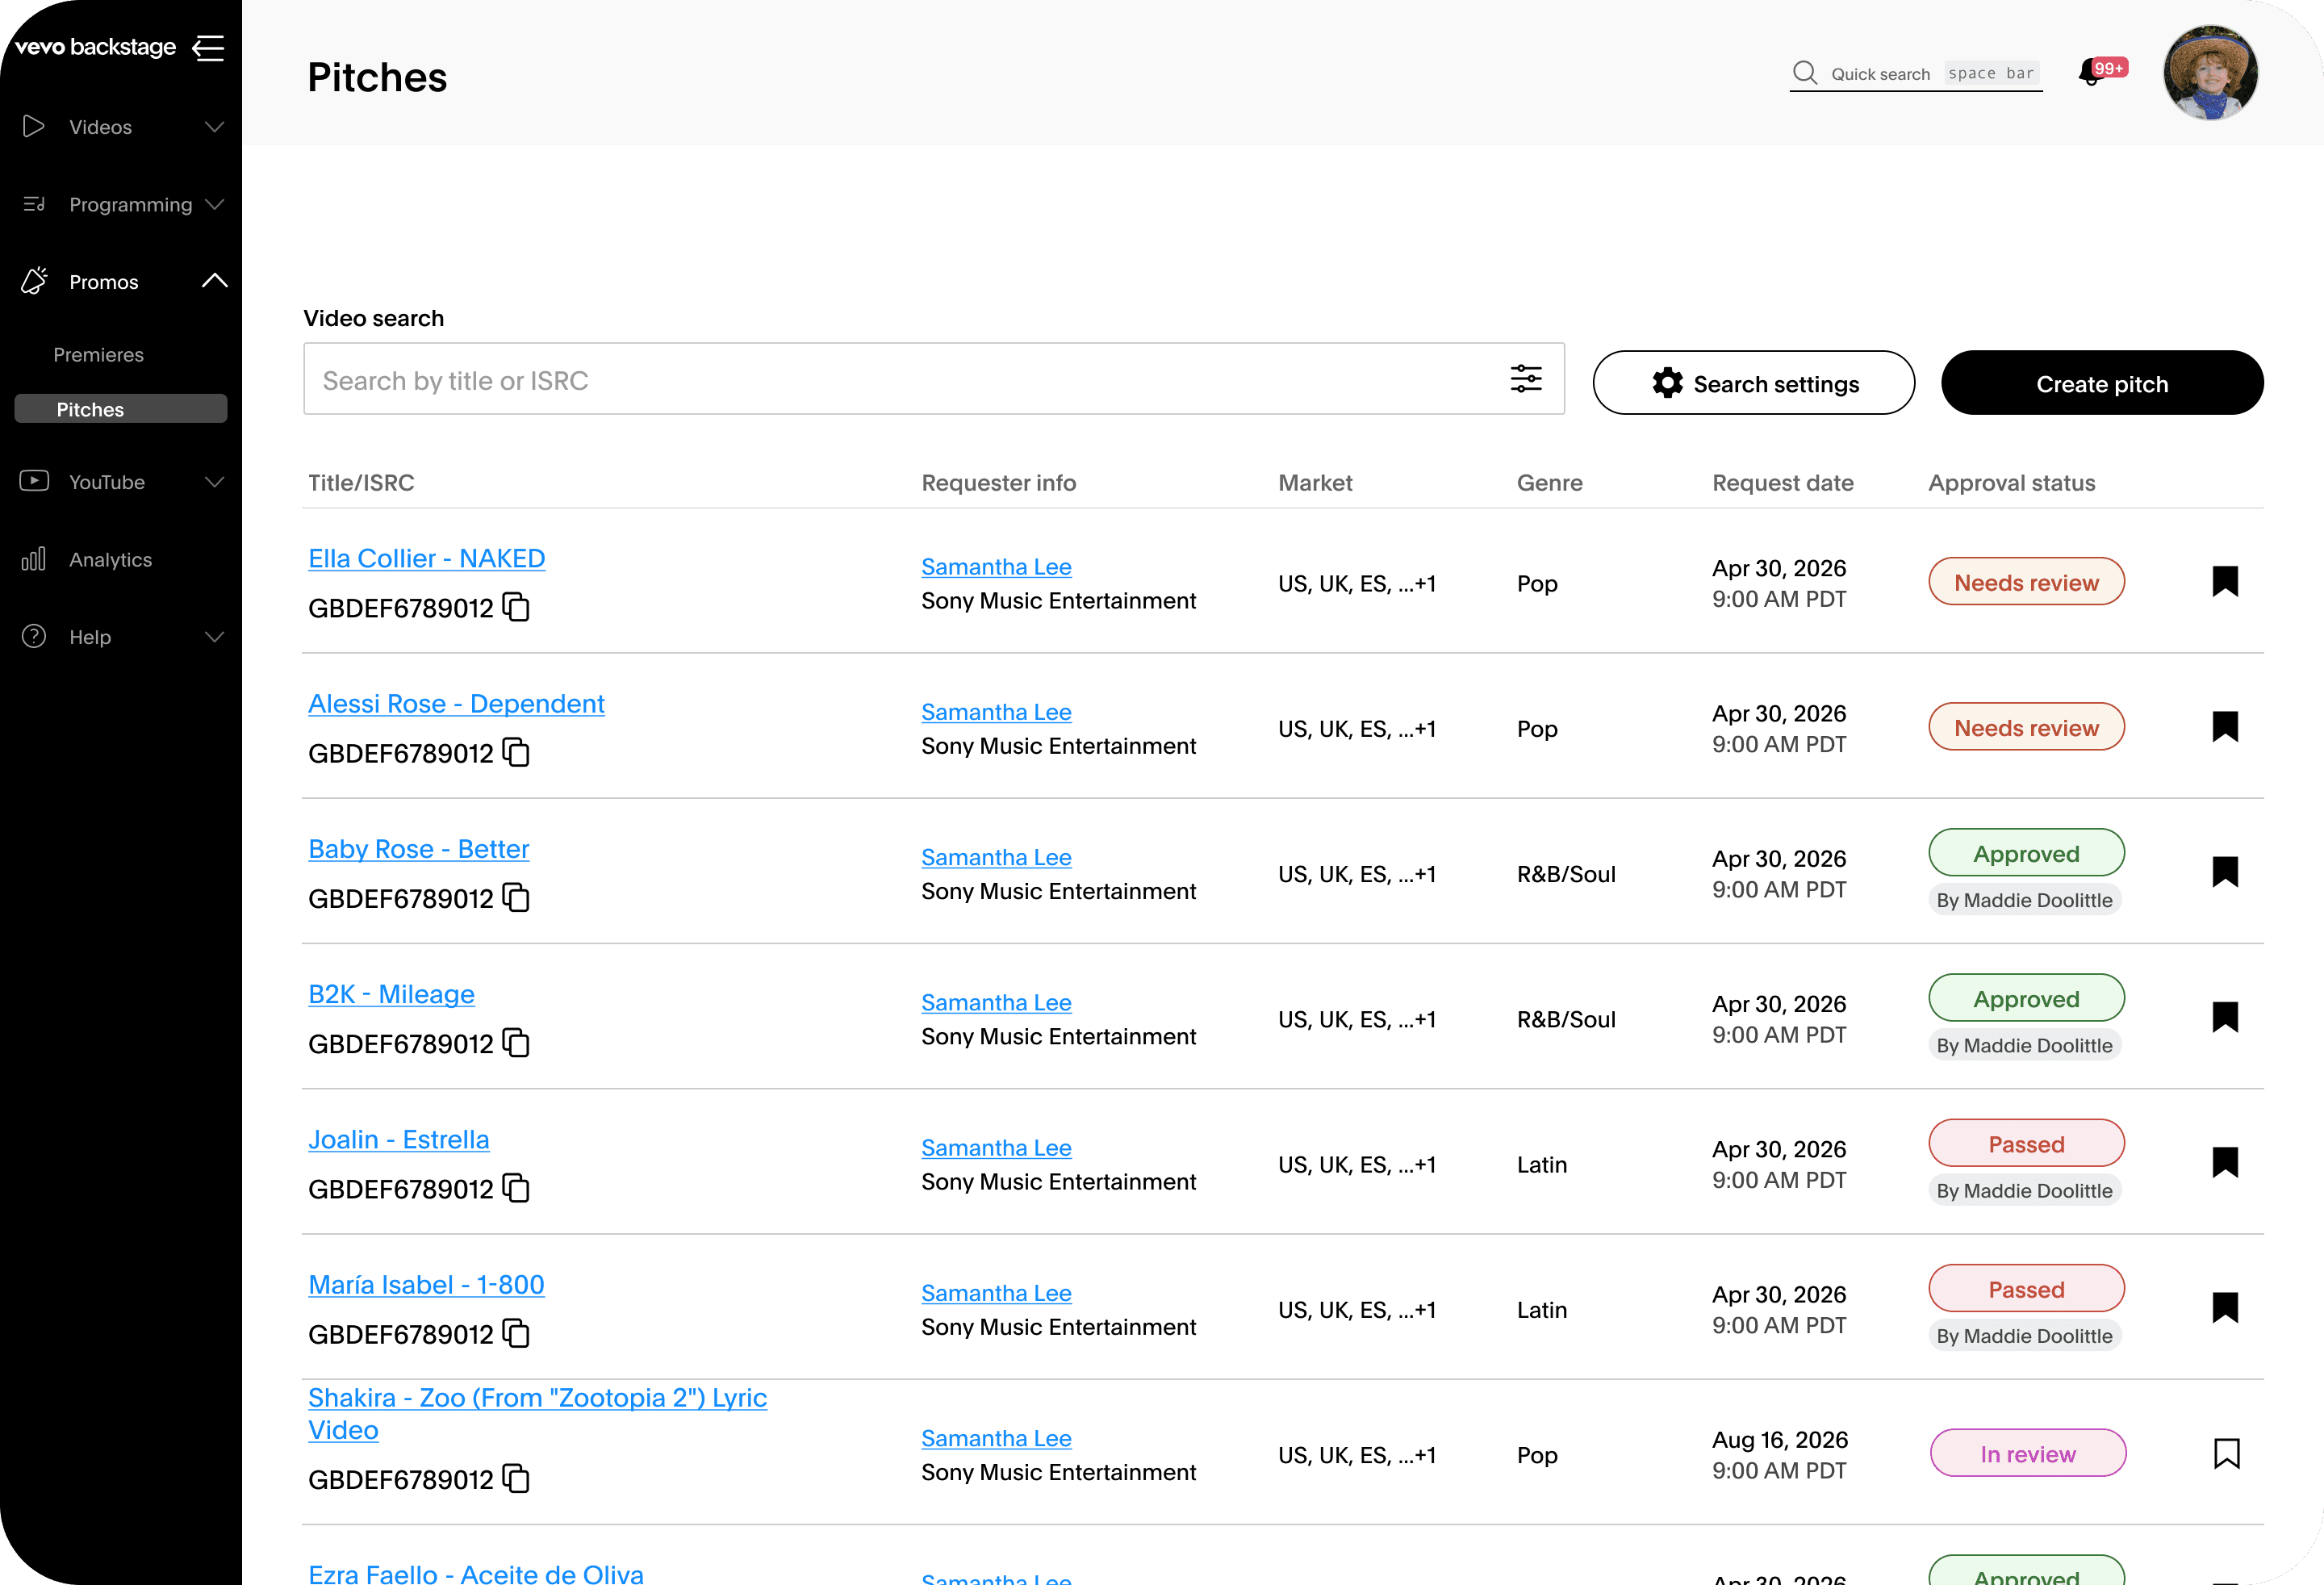The image size is (2324, 1585).
Task: Bookmark the Shakira - Zoo pitch
Action: point(2226,1453)
